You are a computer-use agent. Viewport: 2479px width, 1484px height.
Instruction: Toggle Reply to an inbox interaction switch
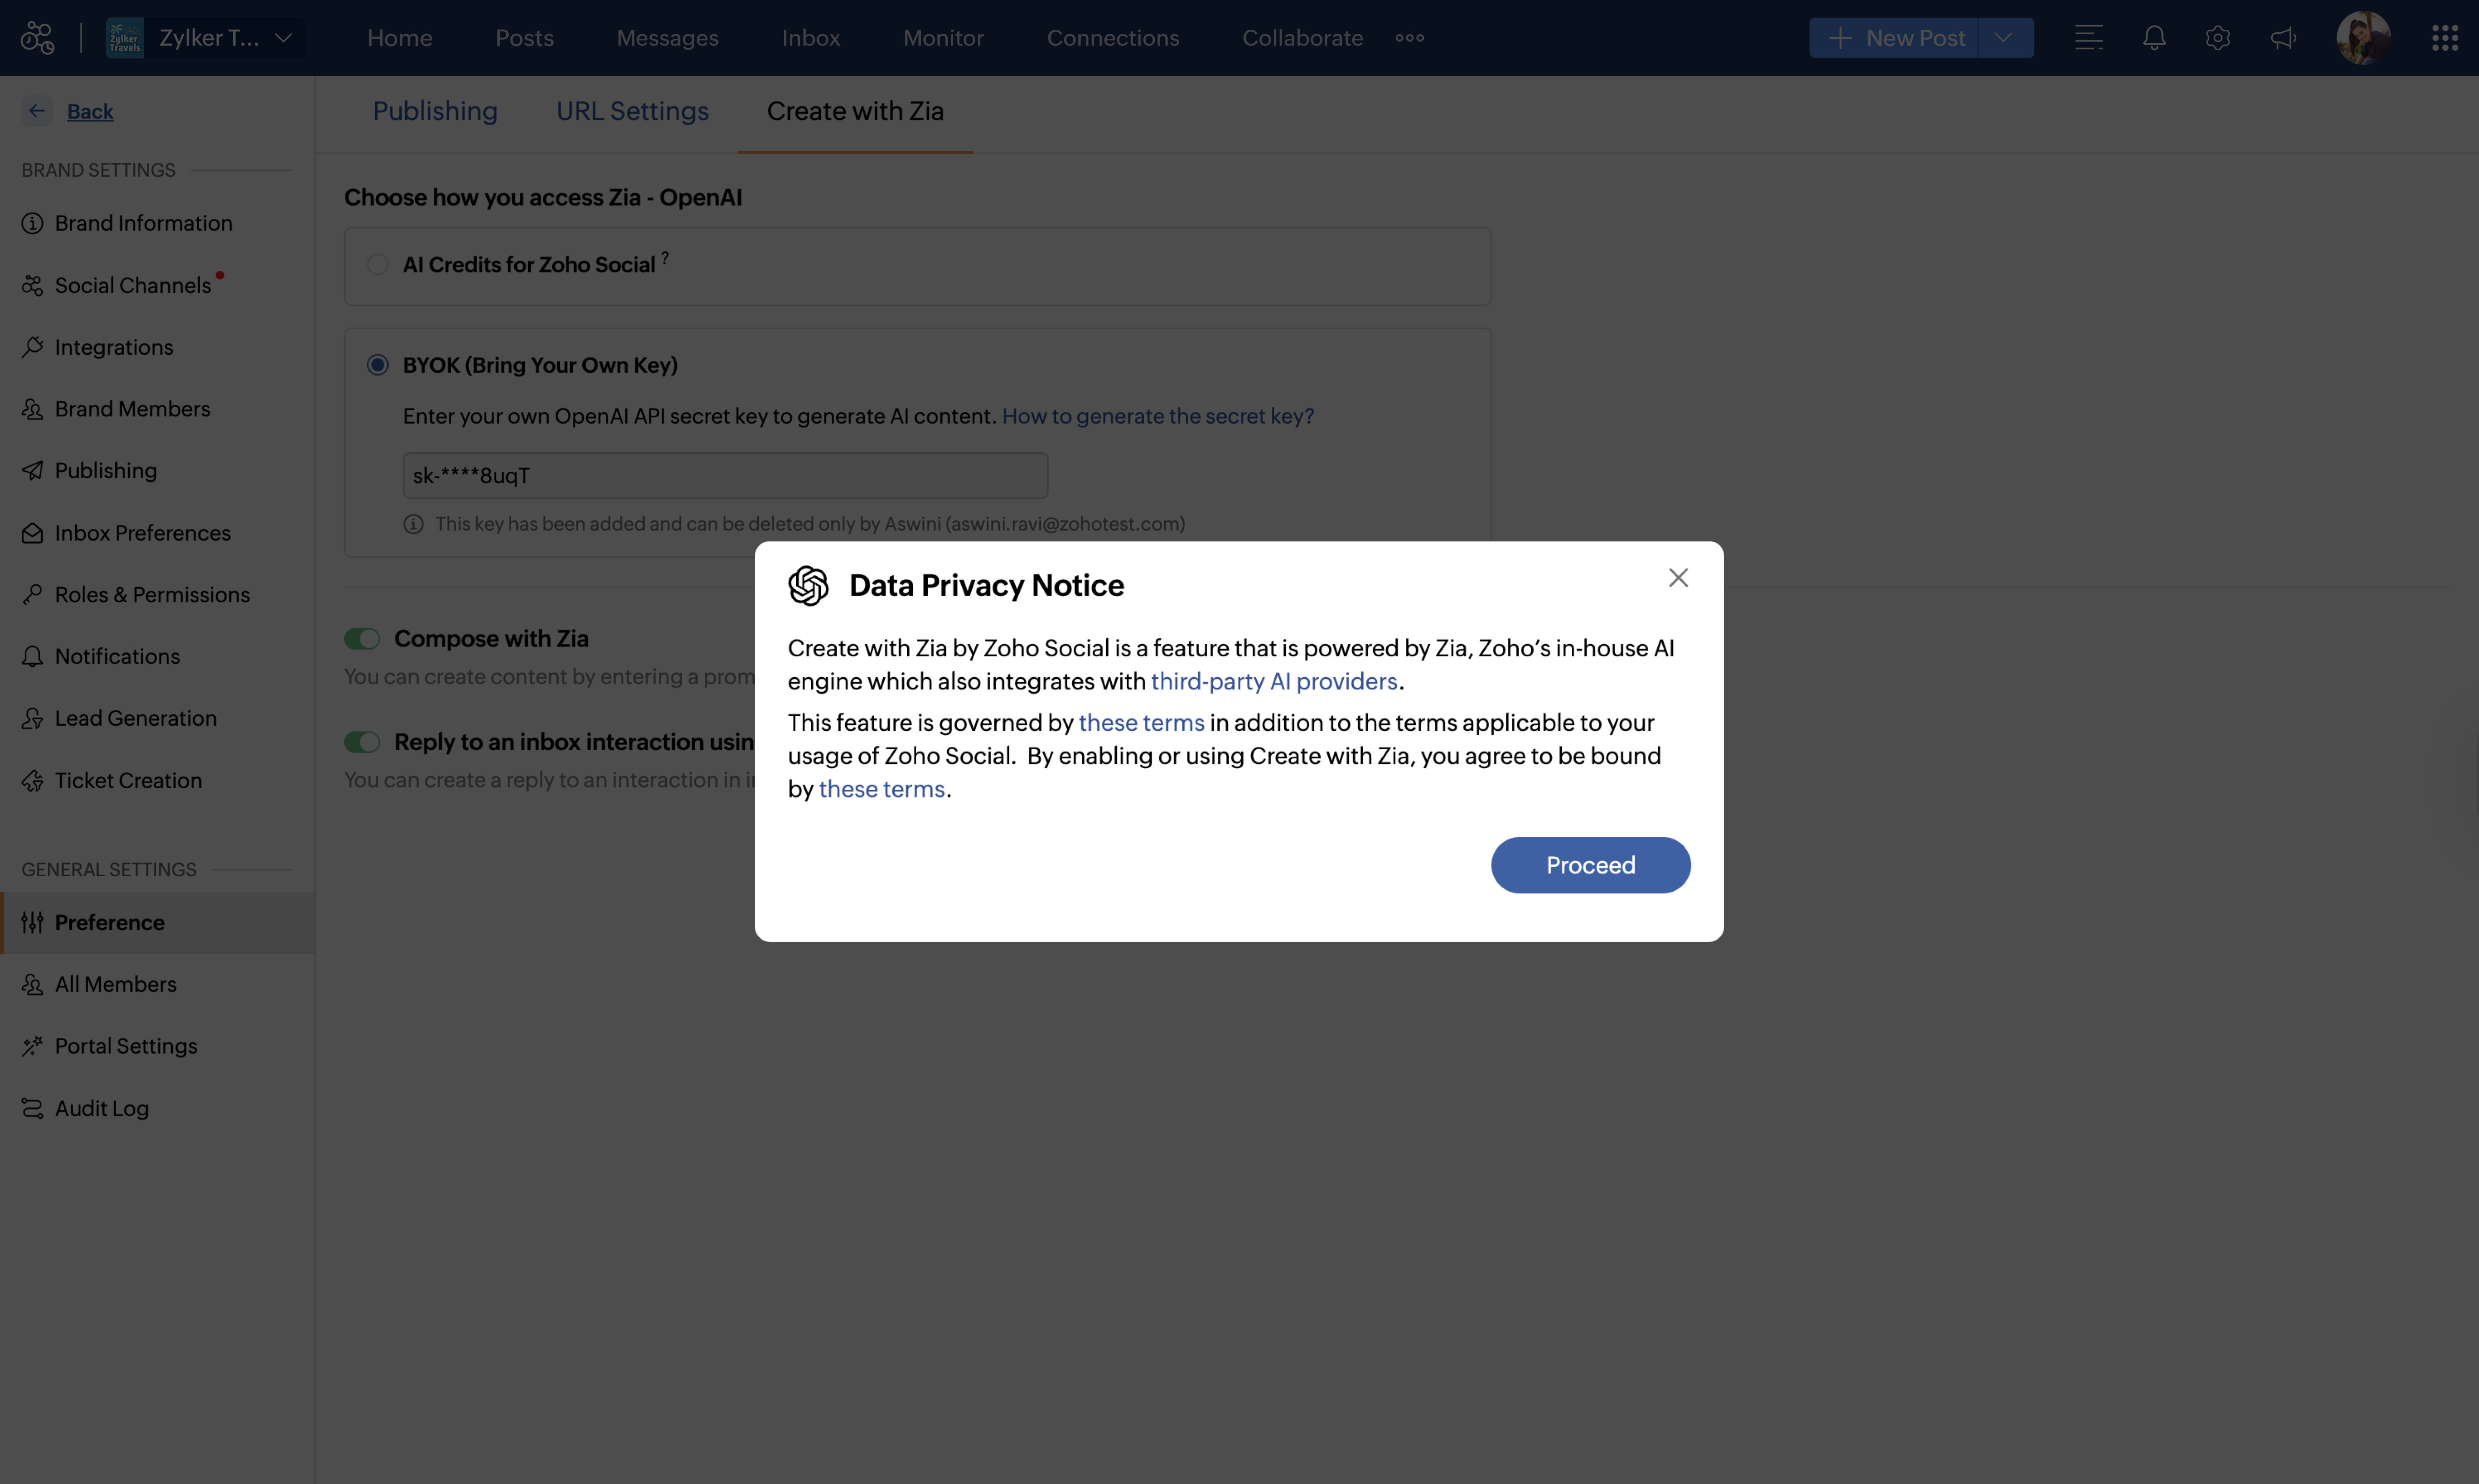362,742
